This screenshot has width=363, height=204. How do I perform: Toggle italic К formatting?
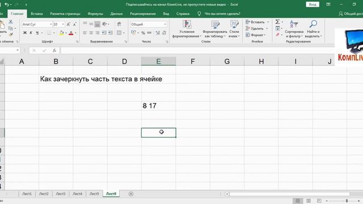click(x=31, y=33)
